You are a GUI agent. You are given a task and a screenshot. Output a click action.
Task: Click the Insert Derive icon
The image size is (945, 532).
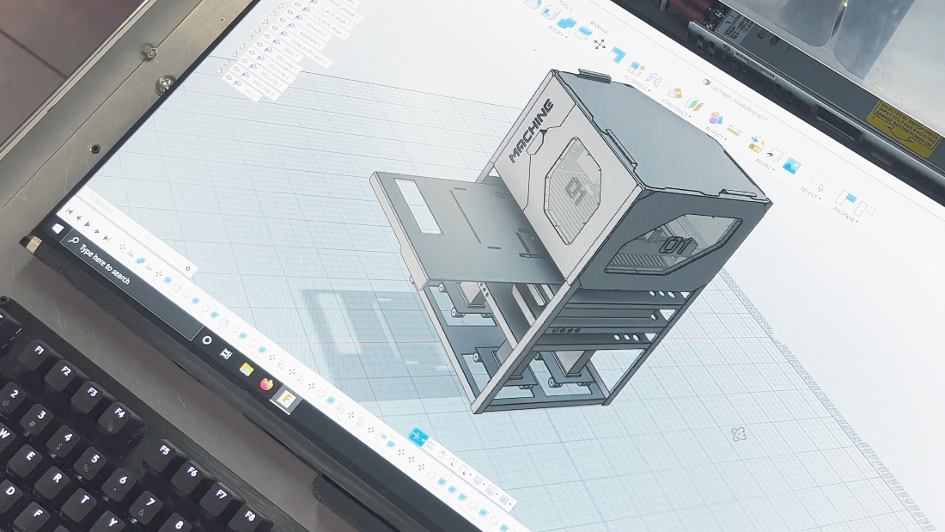click(x=755, y=143)
